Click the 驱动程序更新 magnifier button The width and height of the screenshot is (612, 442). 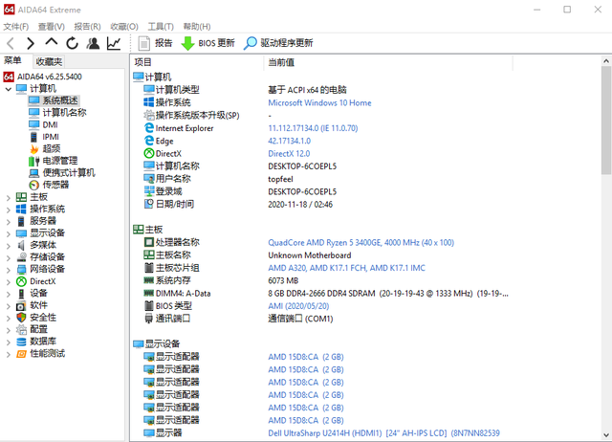click(278, 43)
